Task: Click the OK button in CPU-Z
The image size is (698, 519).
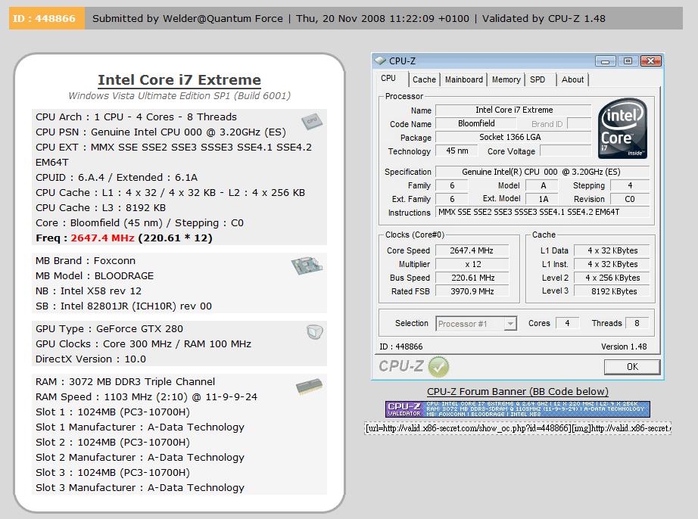Action: (x=632, y=367)
